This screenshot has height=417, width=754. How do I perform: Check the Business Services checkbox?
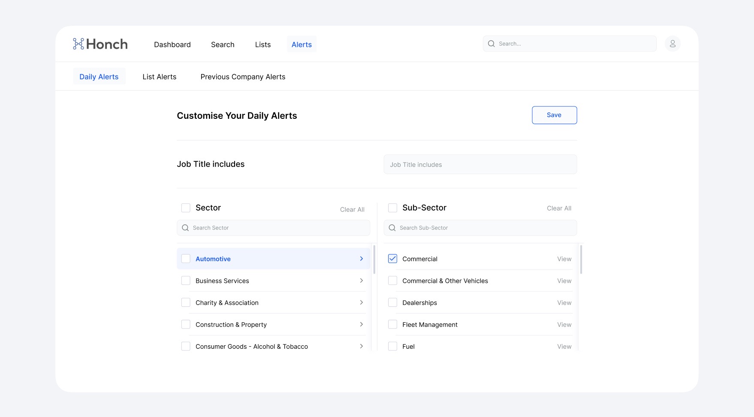(x=186, y=281)
